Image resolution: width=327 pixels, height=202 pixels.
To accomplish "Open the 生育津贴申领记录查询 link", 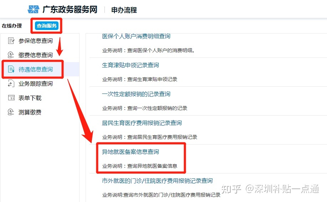I will coord(131,65).
